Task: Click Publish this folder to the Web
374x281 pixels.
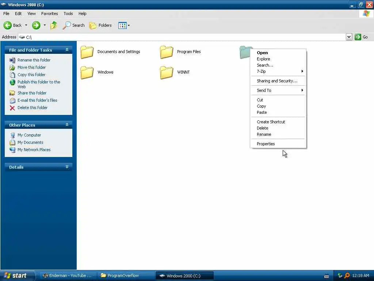Action: [x=39, y=84]
